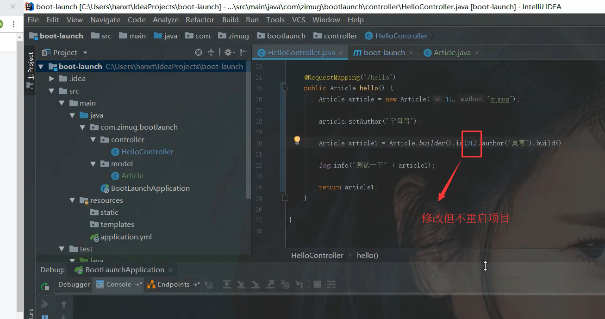
Task: Collapse the test folder
Action: coord(62,249)
